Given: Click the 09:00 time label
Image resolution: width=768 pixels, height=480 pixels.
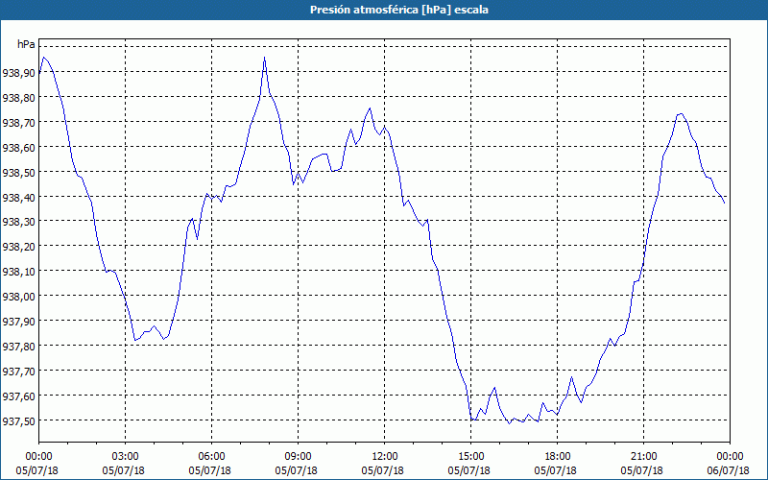Looking at the screenshot, I should (298, 457).
